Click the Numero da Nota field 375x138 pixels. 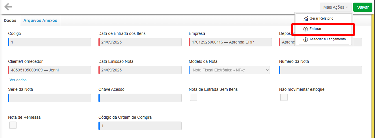321,70
